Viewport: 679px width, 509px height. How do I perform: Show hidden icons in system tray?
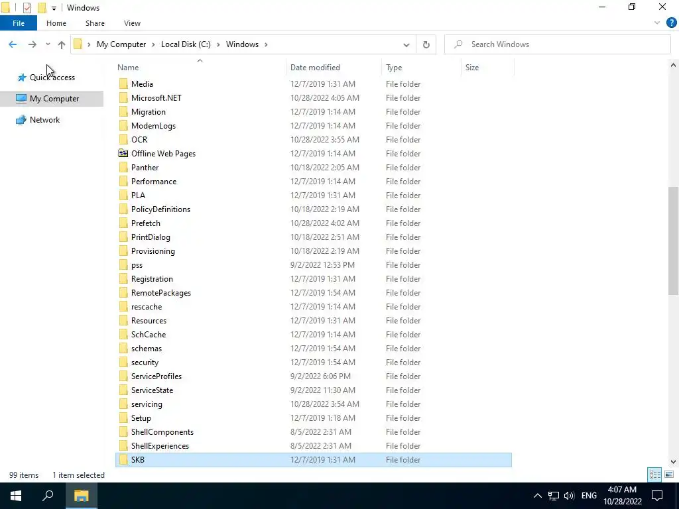(x=537, y=496)
